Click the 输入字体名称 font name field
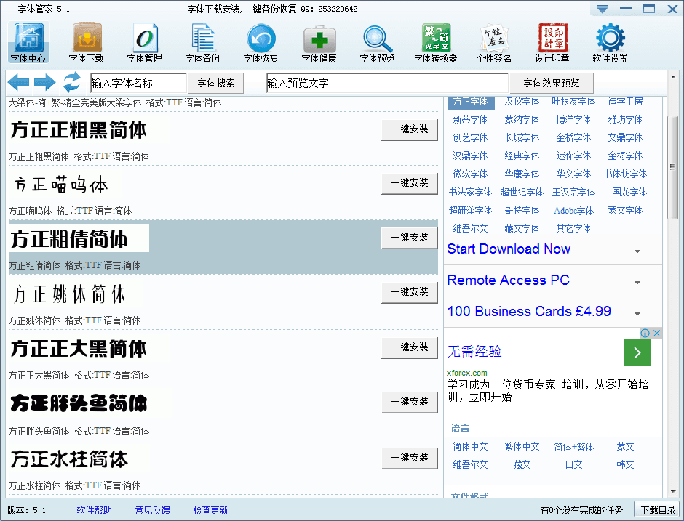The width and height of the screenshot is (684, 521). tap(138, 83)
